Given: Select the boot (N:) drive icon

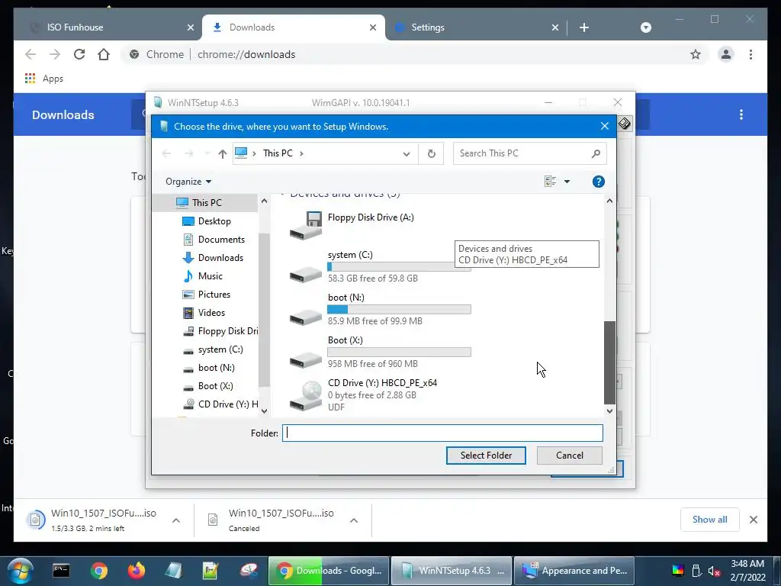Looking at the screenshot, I should point(306,317).
